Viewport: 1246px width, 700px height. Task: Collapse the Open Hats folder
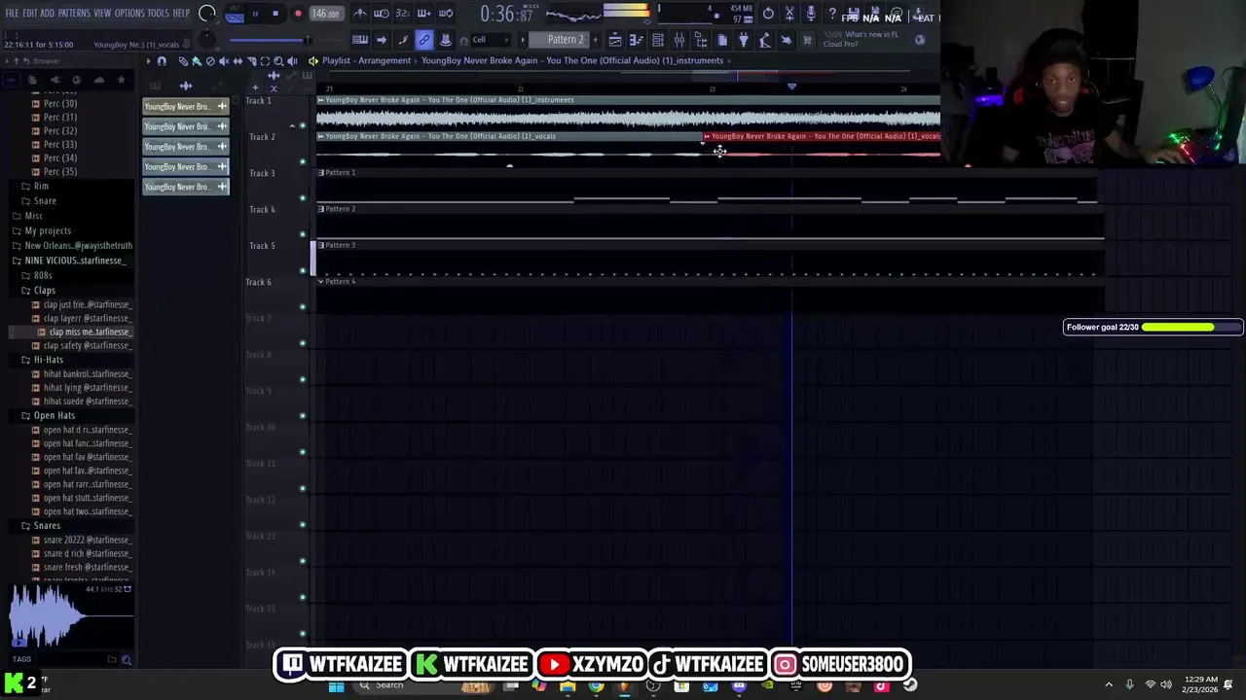54,415
